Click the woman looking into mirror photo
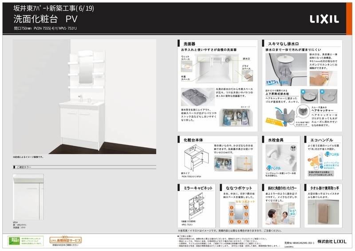The image size is (355, 251). (281, 213)
